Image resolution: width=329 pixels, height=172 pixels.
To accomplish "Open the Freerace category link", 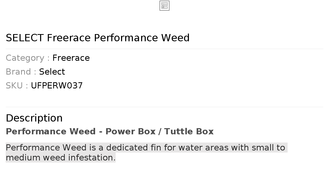I will click(x=71, y=58).
